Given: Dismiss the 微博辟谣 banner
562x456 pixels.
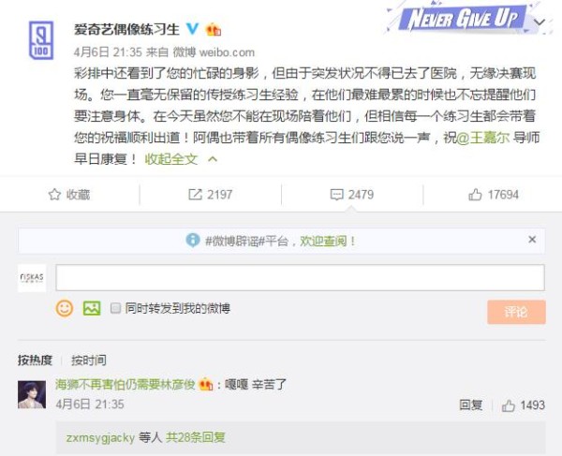Looking at the screenshot, I should [532, 240].
